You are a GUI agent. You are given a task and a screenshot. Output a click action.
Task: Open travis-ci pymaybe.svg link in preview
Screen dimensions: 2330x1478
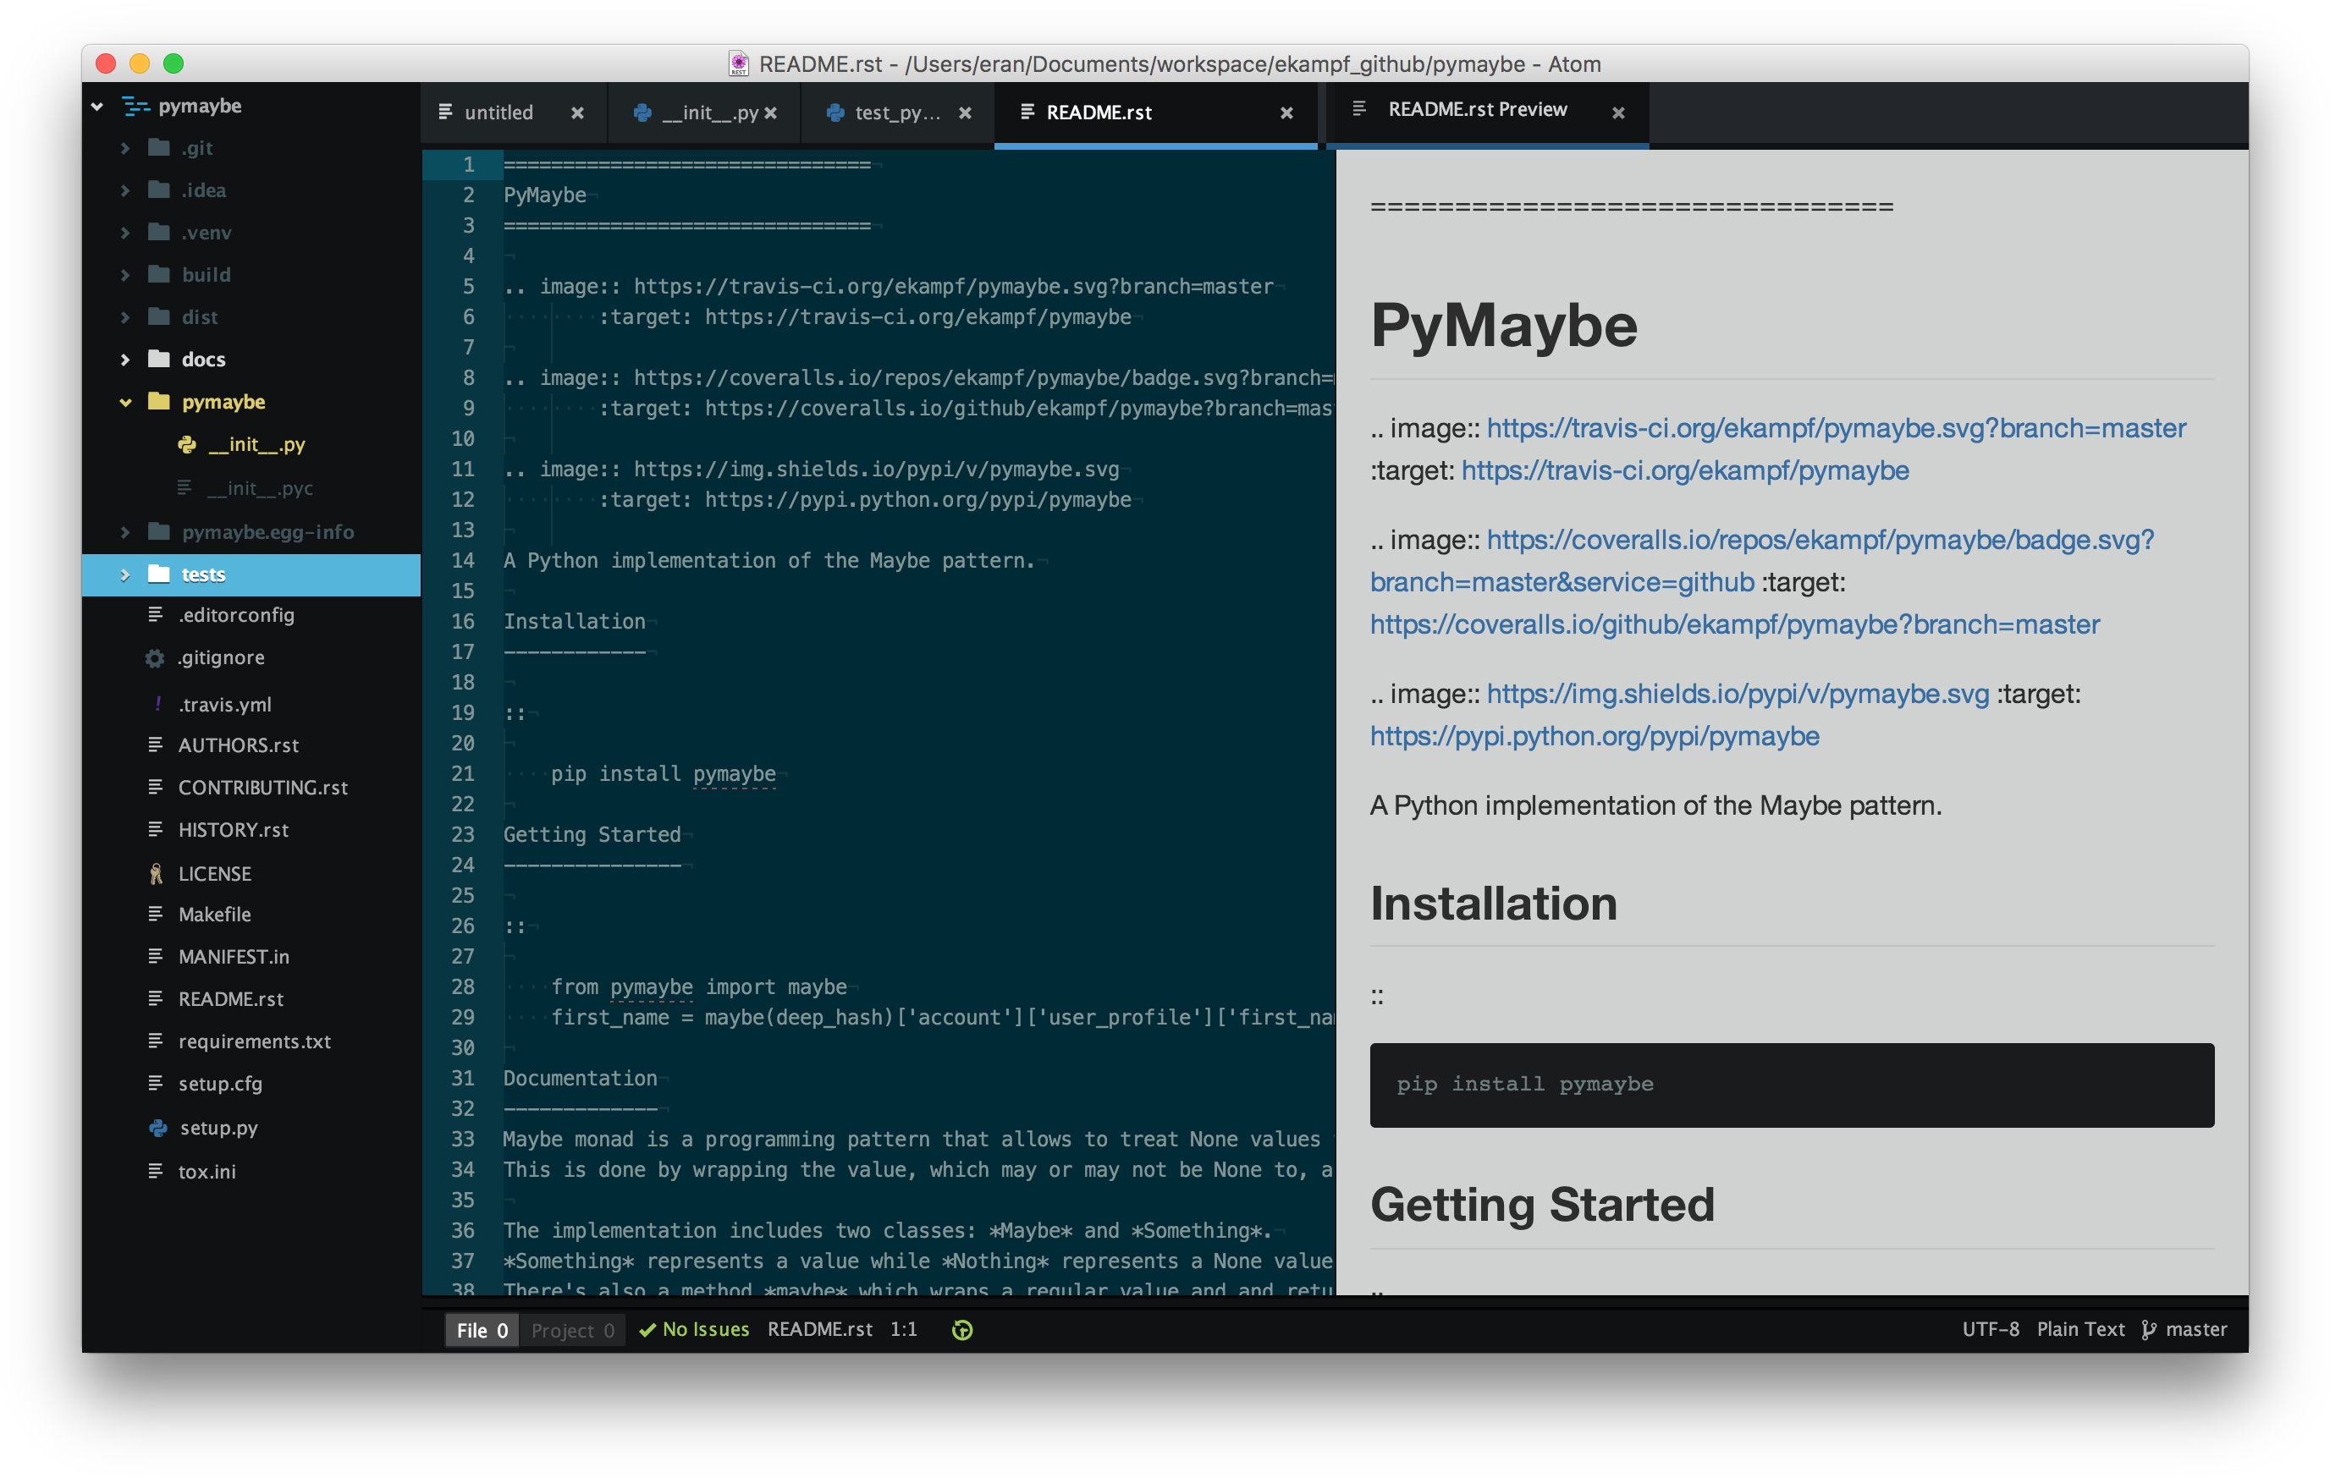[x=1836, y=428]
